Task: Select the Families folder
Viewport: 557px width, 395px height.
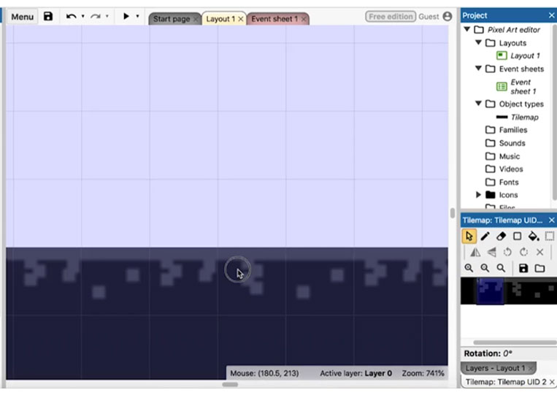Action: (x=513, y=130)
